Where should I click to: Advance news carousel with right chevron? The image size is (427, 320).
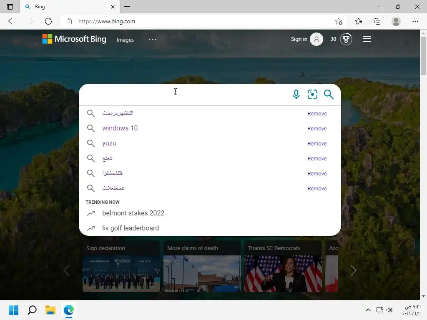click(x=353, y=270)
